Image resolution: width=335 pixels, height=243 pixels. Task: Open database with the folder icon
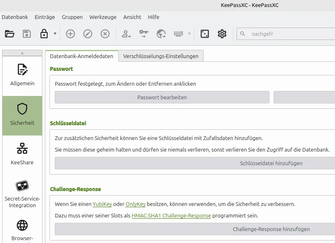[x=9, y=34]
